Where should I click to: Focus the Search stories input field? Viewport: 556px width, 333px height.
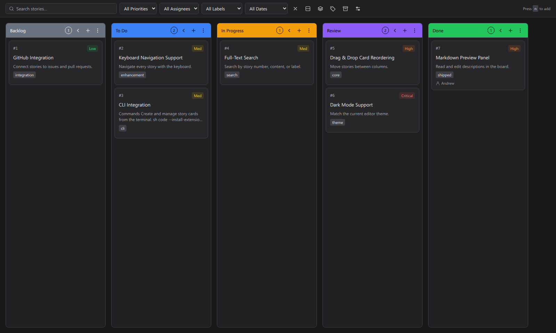61,9
